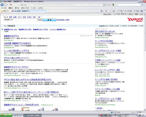Click the small gray button inside search field
Screen dimensions: 146x117
40,20
